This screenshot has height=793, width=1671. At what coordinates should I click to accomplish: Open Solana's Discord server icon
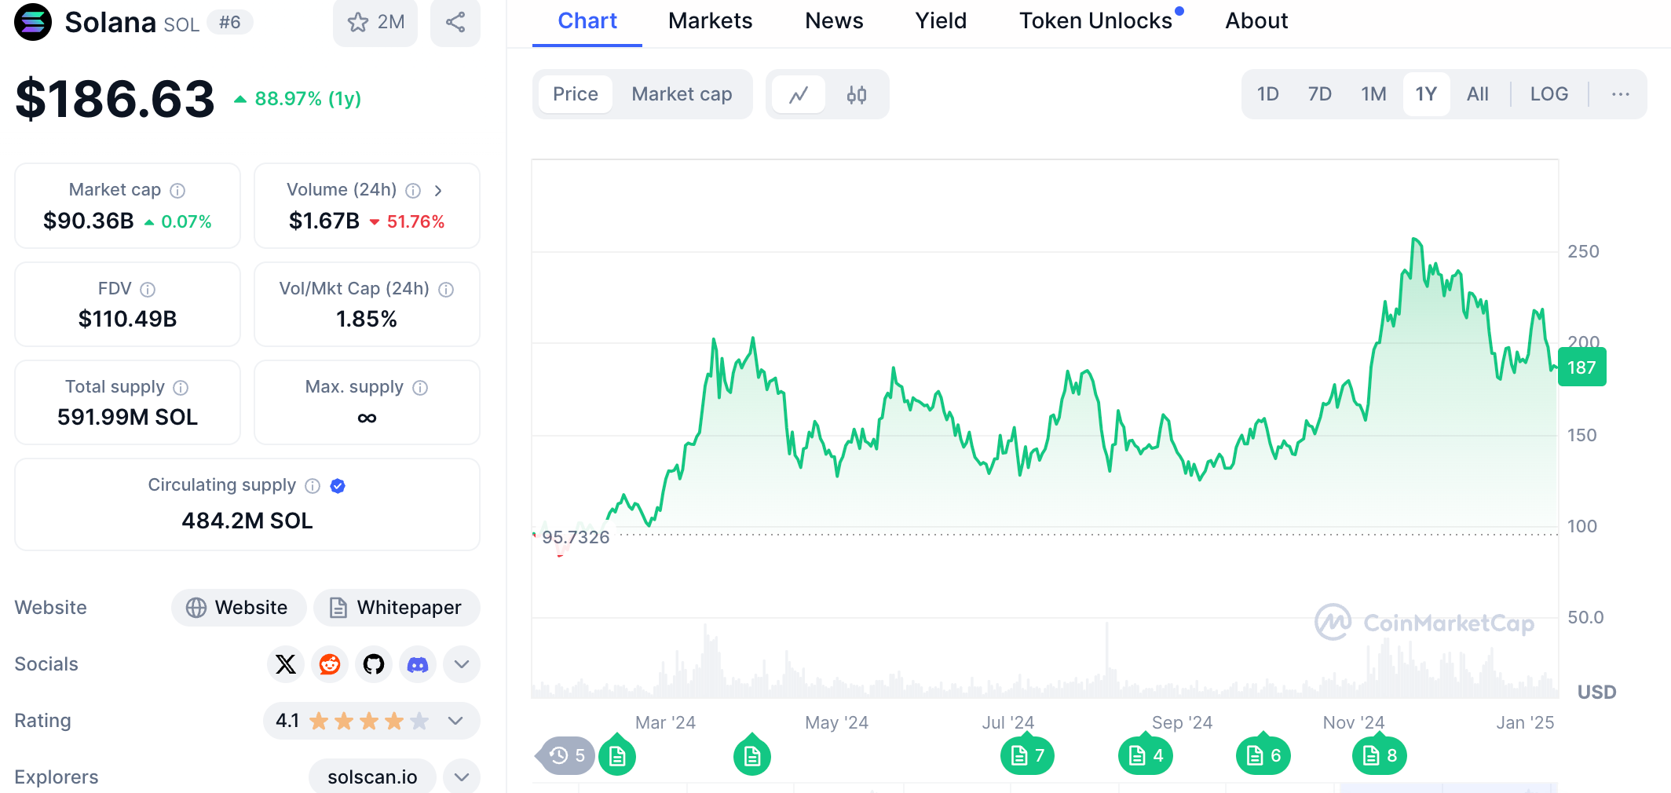pos(417,663)
